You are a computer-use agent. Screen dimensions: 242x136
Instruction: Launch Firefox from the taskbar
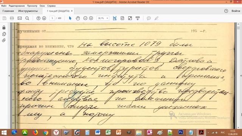35,133
